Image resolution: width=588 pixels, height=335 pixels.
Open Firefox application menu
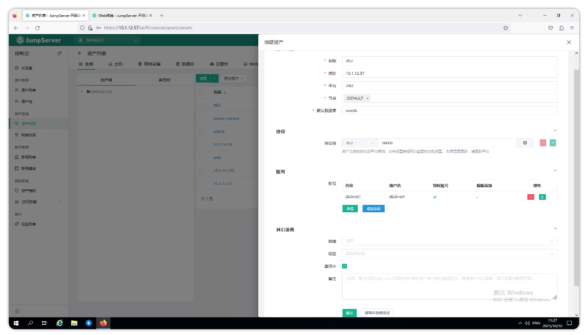click(572, 28)
